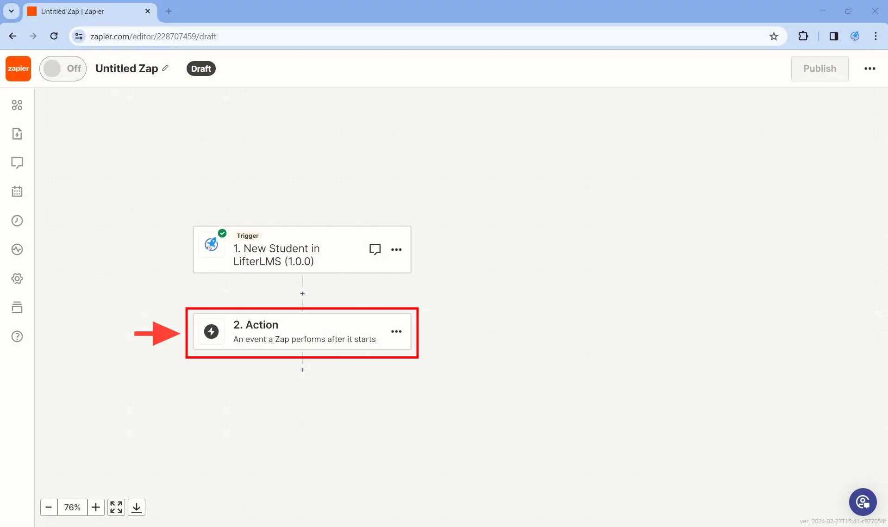Image resolution: width=888 pixels, height=527 pixels.
Task: Click the Action lightning bolt icon
Action: [212, 332]
